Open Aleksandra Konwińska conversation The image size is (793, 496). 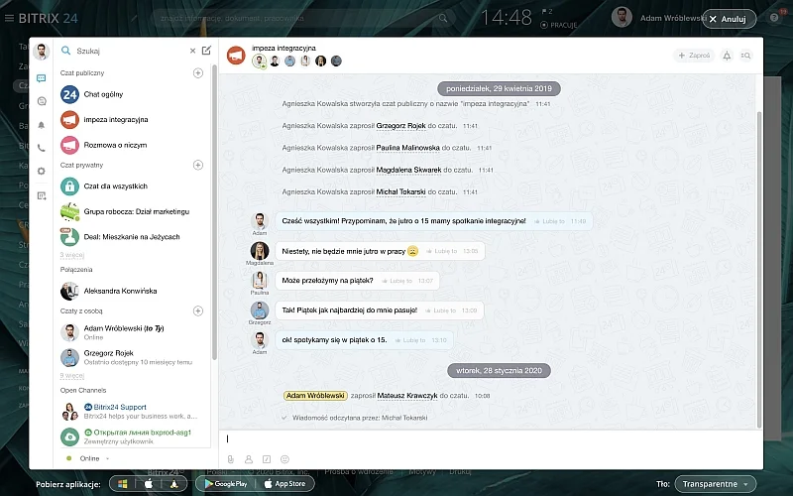coord(132,291)
